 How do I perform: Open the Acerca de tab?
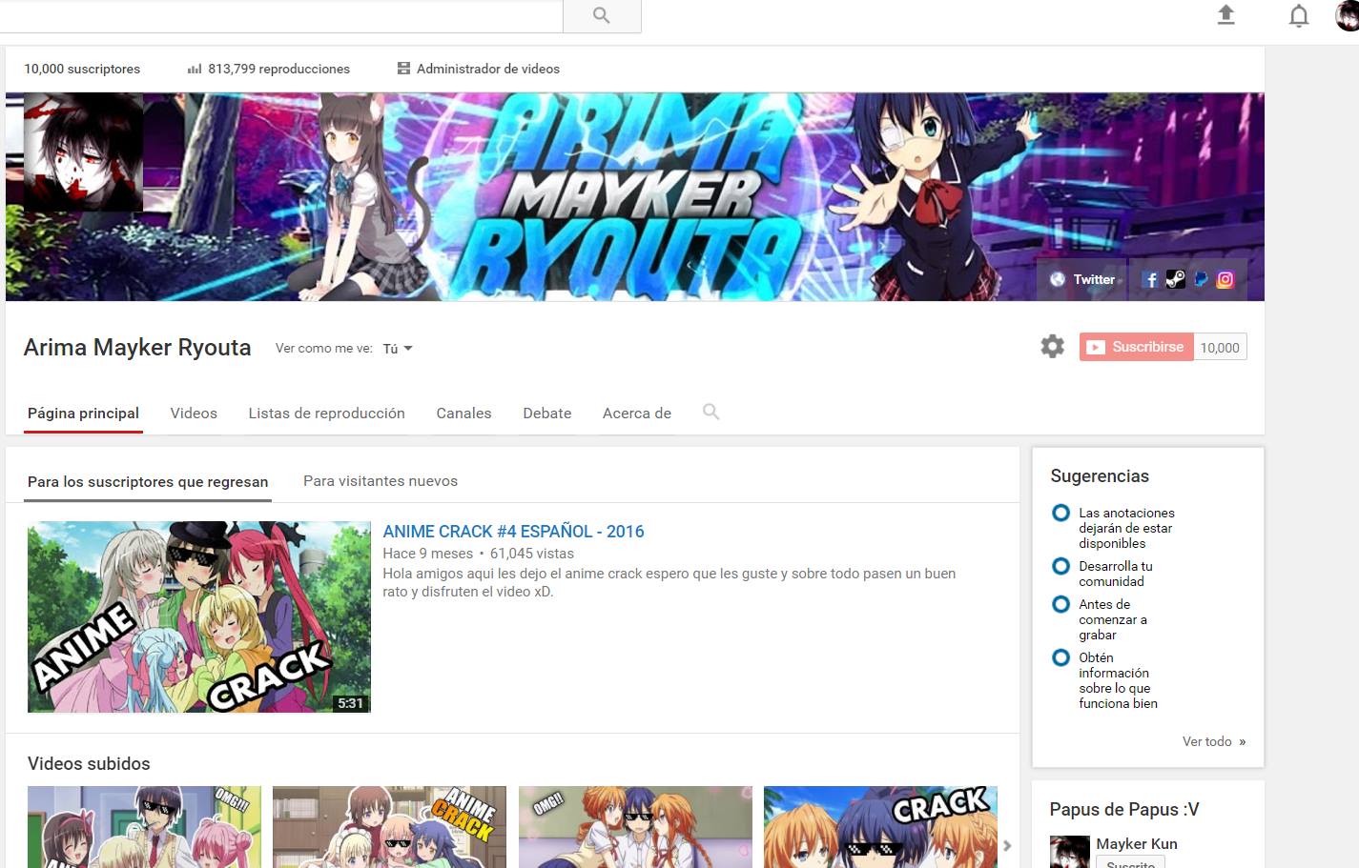[x=637, y=414]
